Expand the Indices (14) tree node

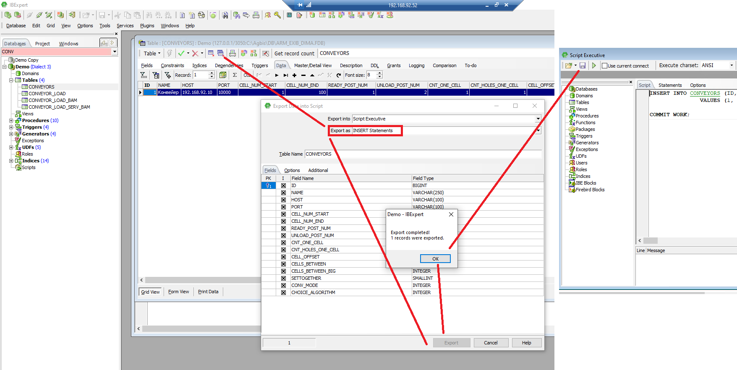(11, 161)
